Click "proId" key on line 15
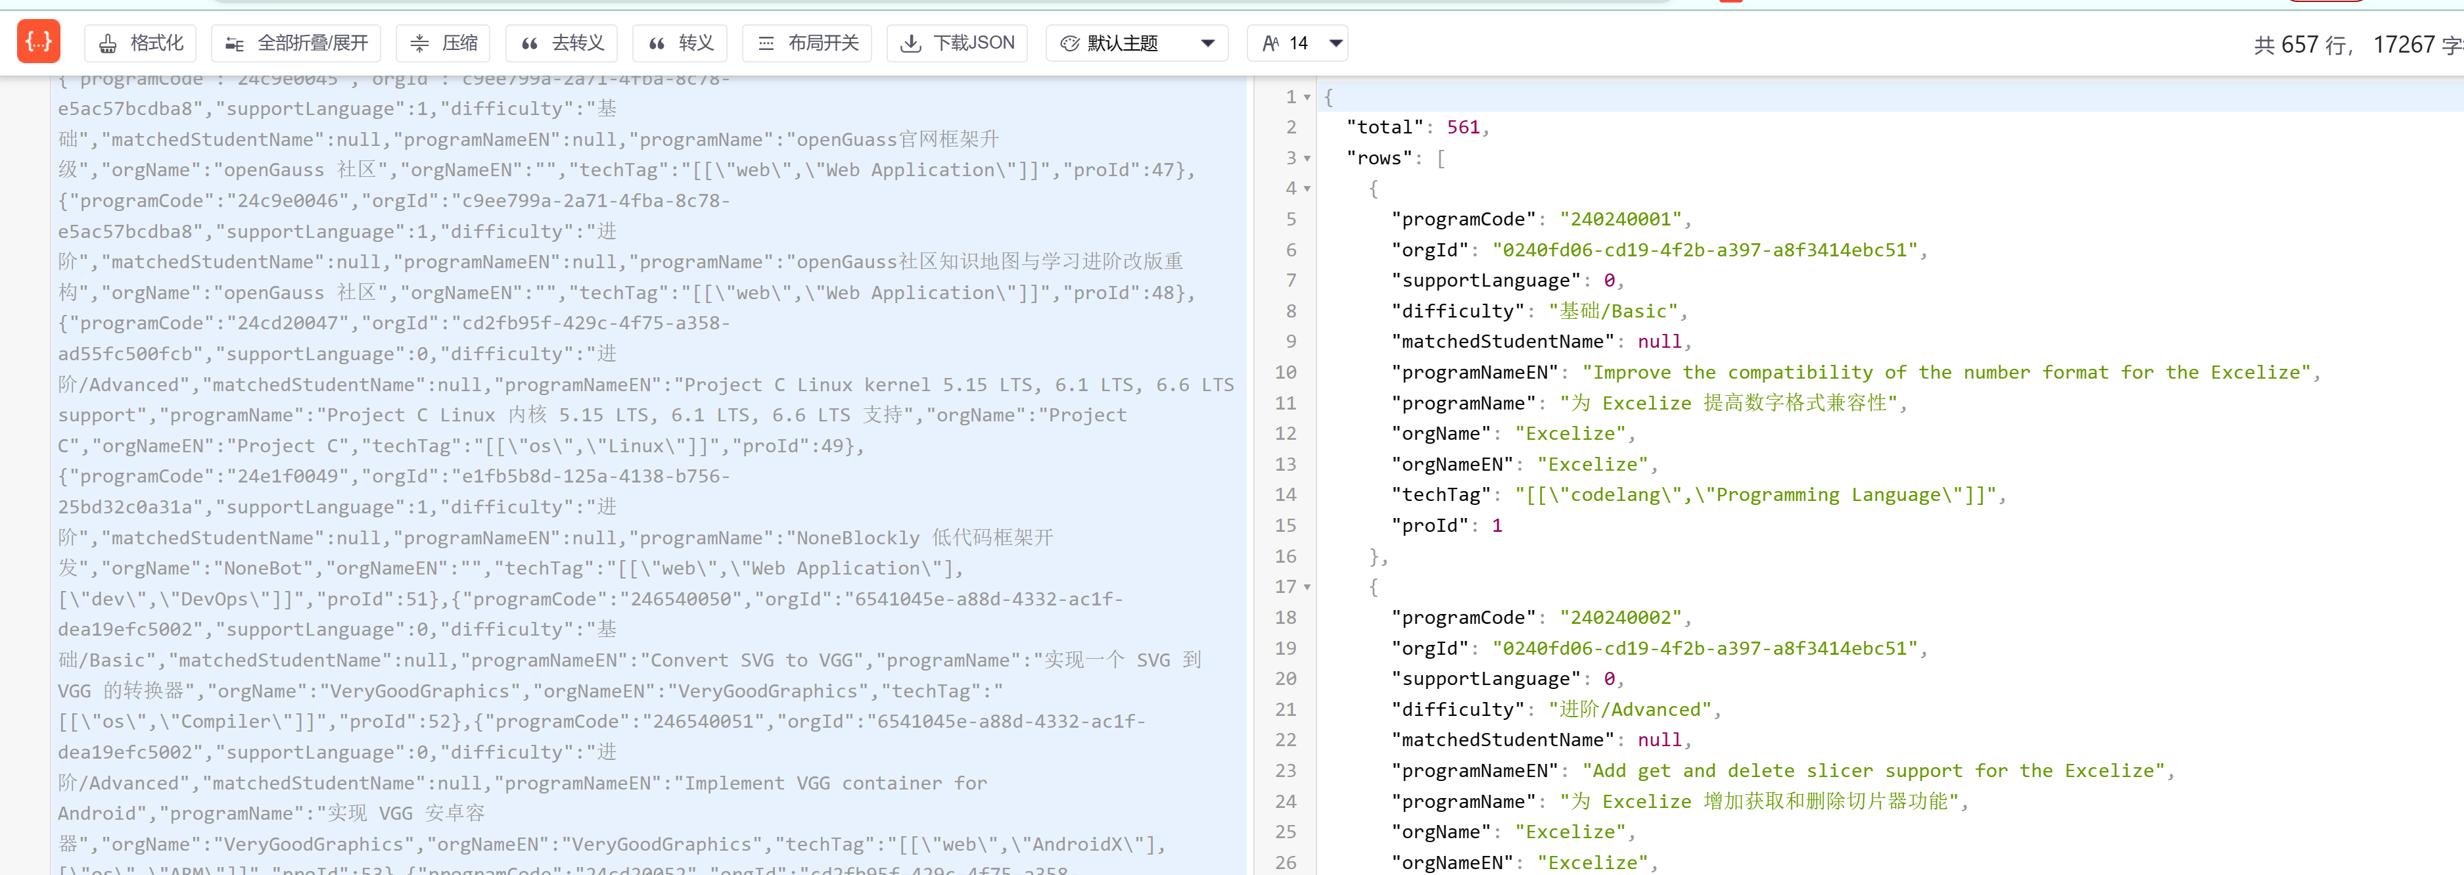The width and height of the screenshot is (2464, 875). tap(1429, 525)
